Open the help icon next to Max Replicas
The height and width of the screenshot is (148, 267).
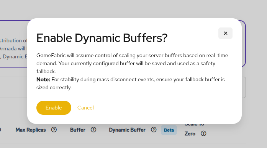click(x=54, y=130)
